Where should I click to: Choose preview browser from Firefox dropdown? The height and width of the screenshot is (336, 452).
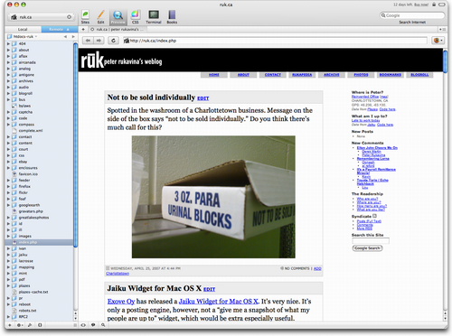click(438, 41)
